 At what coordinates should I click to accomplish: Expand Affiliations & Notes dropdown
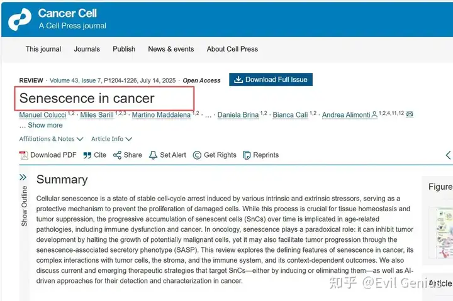tap(51, 139)
